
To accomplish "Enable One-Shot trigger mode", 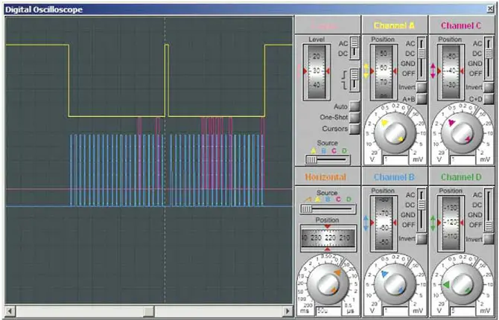I will (355, 118).
